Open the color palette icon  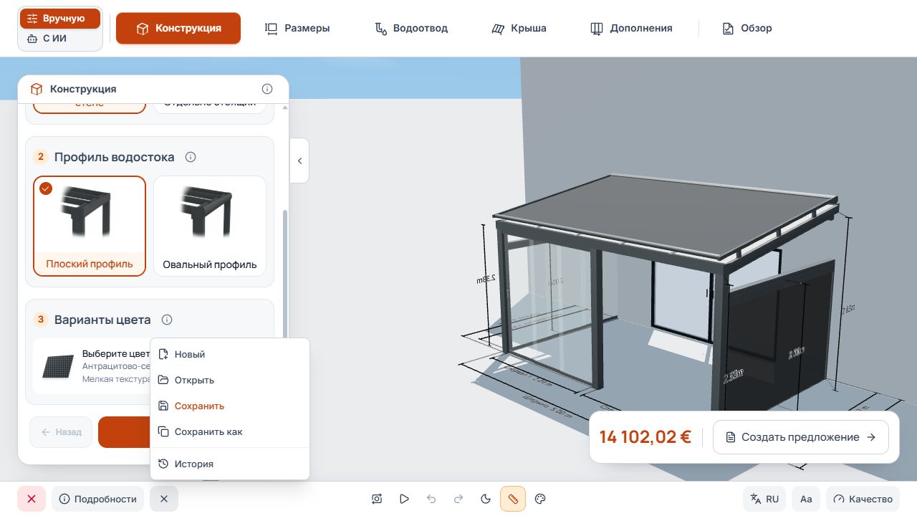[x=541, y=499]
